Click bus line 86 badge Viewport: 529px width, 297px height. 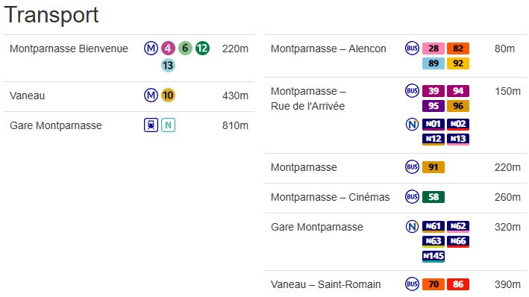point(458,284)
